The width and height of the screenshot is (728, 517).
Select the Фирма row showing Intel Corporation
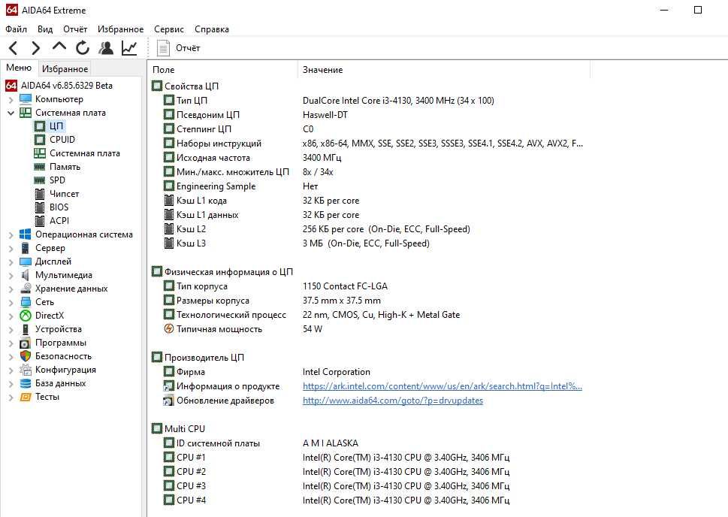[367, 372]
